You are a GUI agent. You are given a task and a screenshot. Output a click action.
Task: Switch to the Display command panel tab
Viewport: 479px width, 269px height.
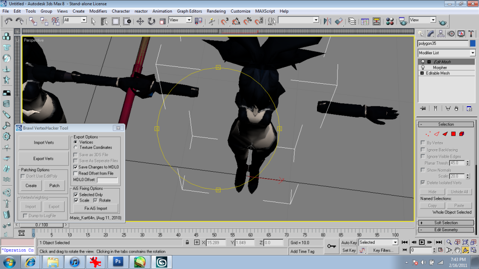[x=461, y=34]
